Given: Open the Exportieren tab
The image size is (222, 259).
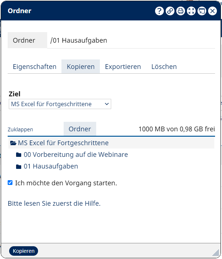Looking at the screenshot, I should click(123, 67).
